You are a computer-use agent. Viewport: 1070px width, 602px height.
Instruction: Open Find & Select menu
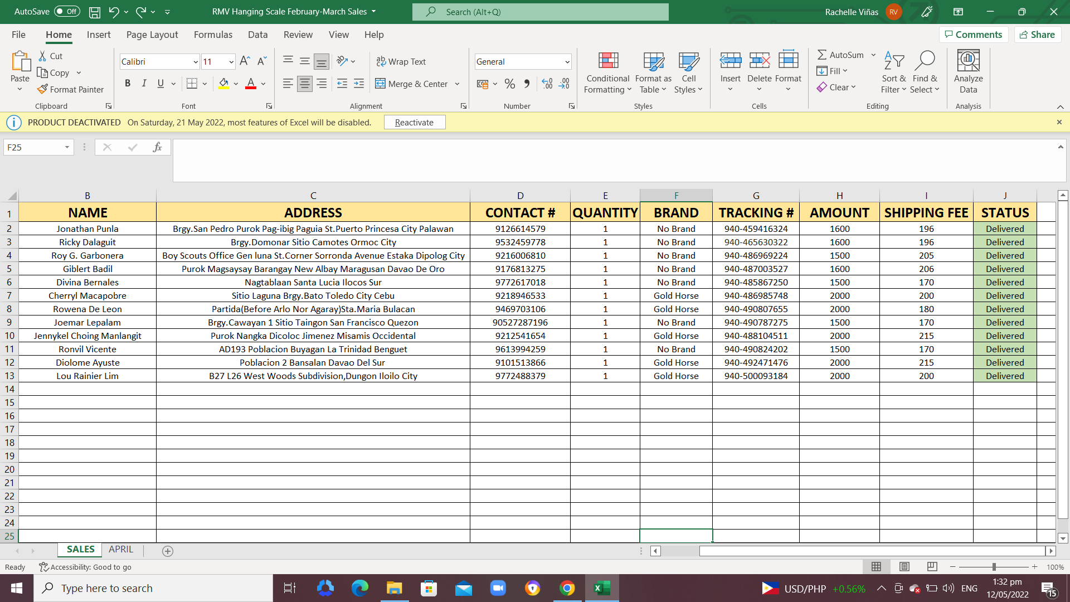[x=925, y=72]
